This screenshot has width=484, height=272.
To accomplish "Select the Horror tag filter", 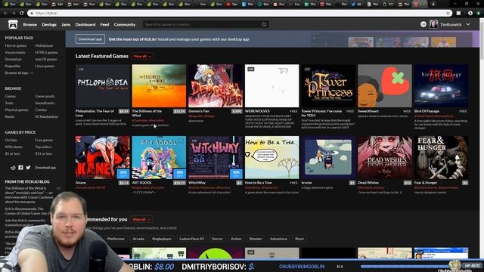I will coord(217,239).
